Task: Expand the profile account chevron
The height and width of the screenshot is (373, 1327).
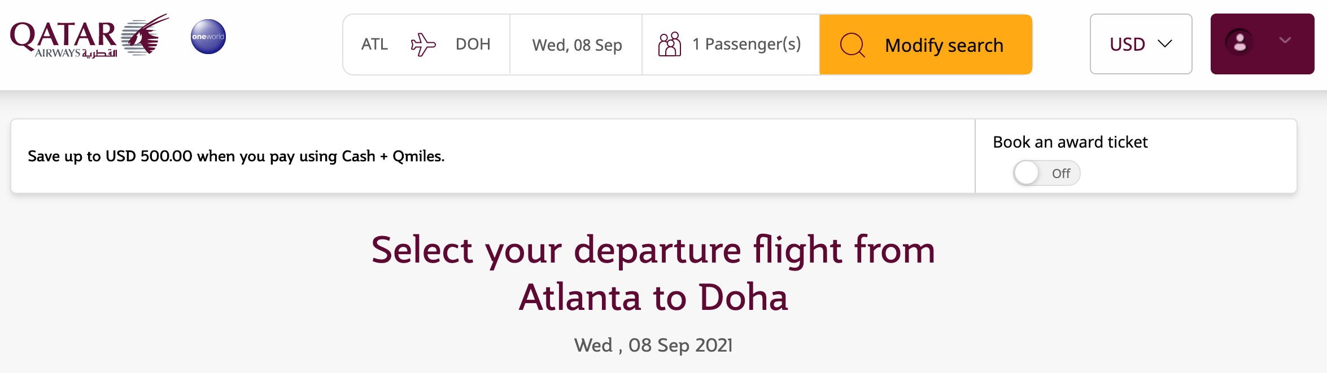Action: point(1286,40)
